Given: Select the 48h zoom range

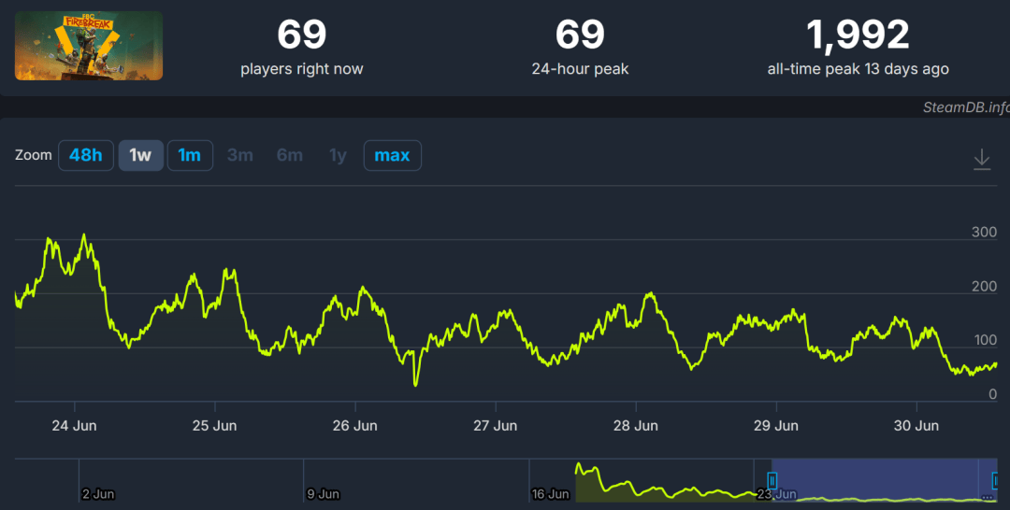Looking at the screenshot, I should (86, 156).
